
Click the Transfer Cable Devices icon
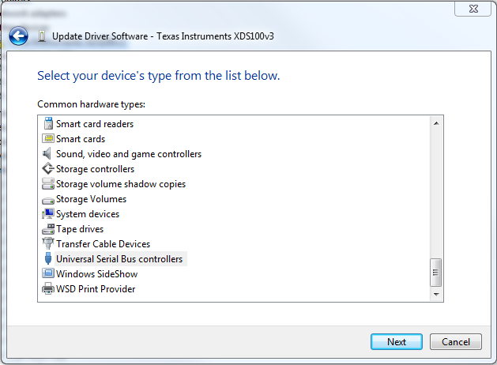click(48, 243)
